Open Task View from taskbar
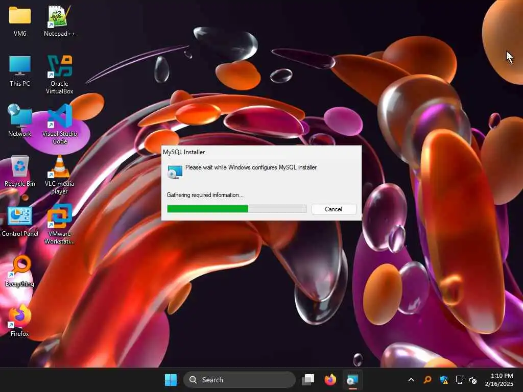 (x=308, y=380)
